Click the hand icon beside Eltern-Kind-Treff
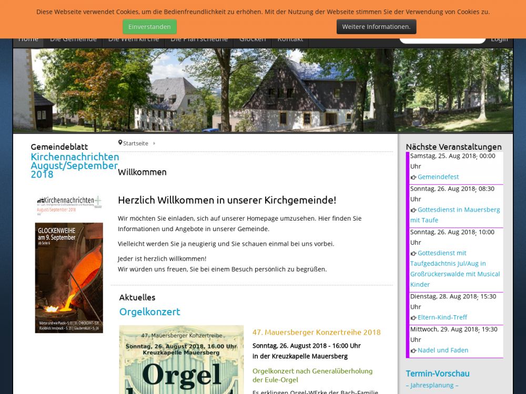The image size is (526, 394). coord(413,318)
